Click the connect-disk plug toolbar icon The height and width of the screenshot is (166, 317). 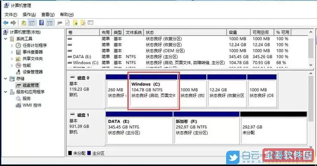[60, 23]
